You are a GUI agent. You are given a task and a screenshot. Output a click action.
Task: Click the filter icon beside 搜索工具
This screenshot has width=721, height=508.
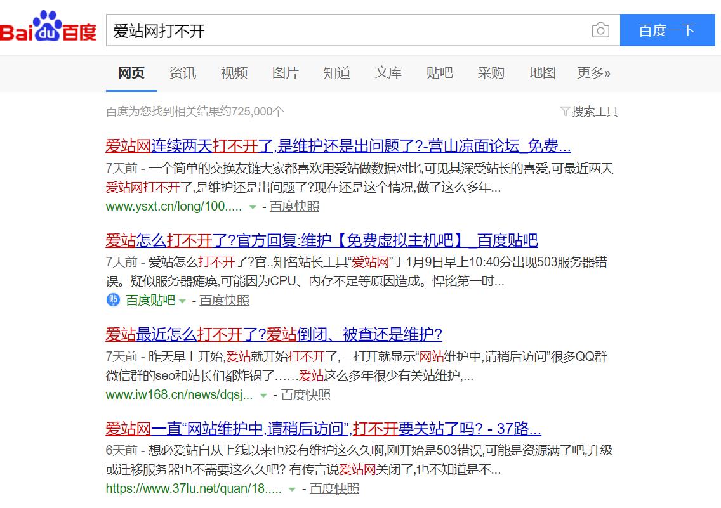[564, 112]
